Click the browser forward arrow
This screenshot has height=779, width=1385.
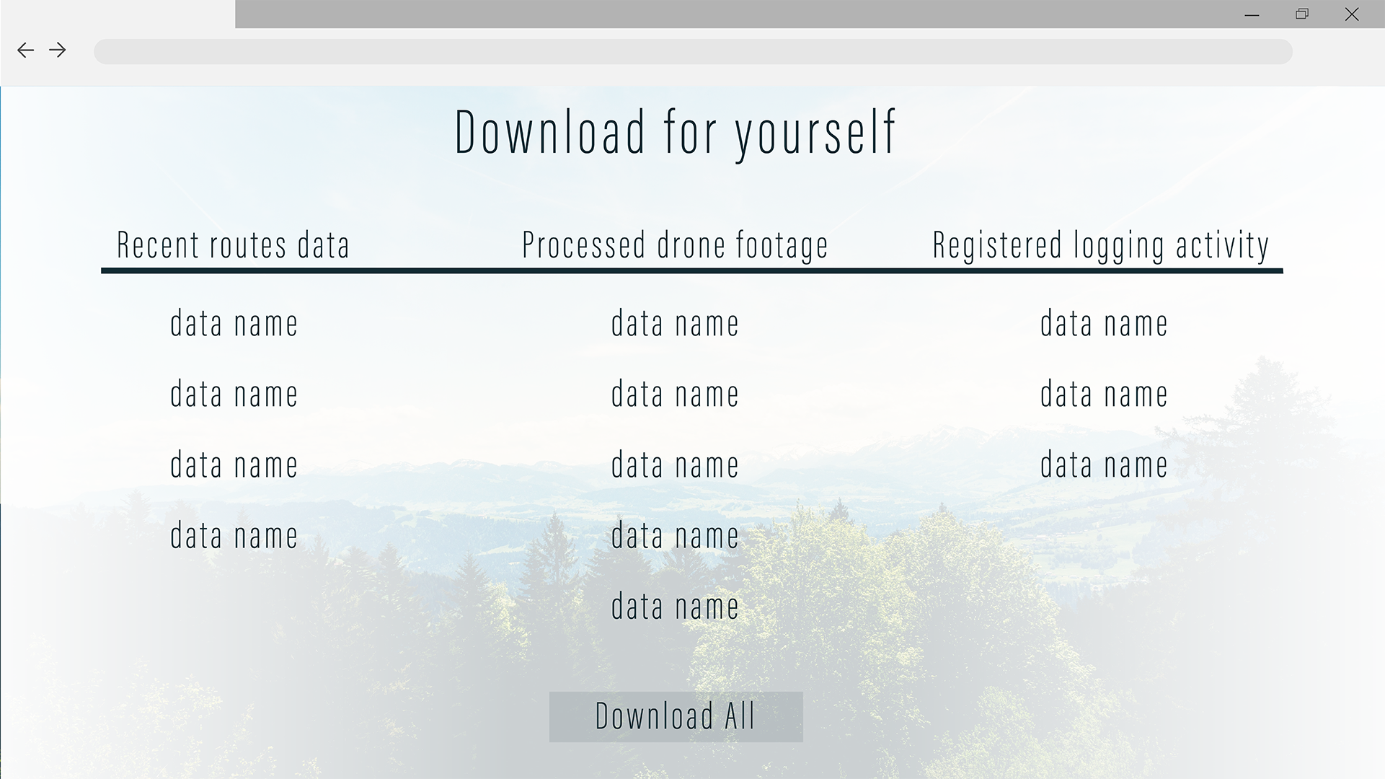pos(58,50)
